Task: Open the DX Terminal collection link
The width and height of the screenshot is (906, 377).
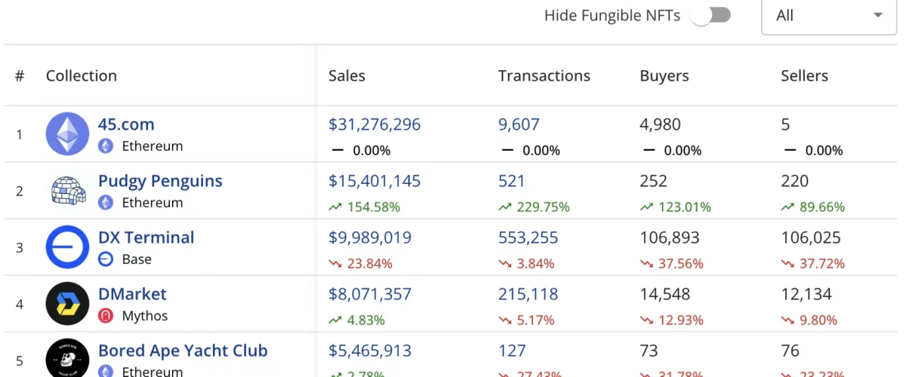Action: [146, 238]
